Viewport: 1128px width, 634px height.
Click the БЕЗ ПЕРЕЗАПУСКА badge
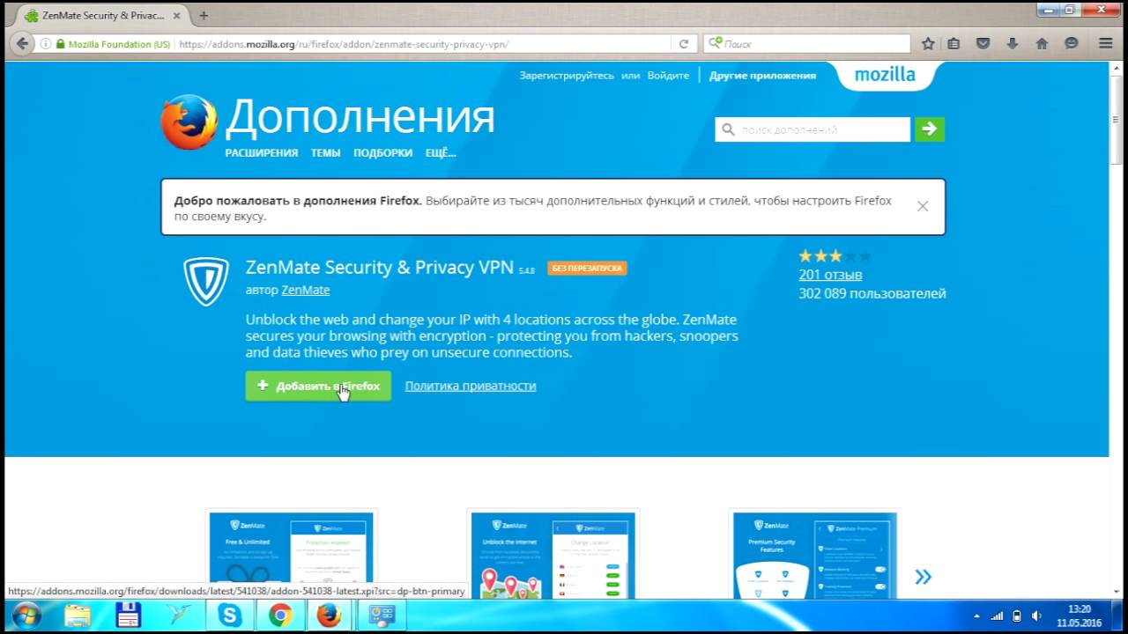pyautogui.click(x=587, y=269)
